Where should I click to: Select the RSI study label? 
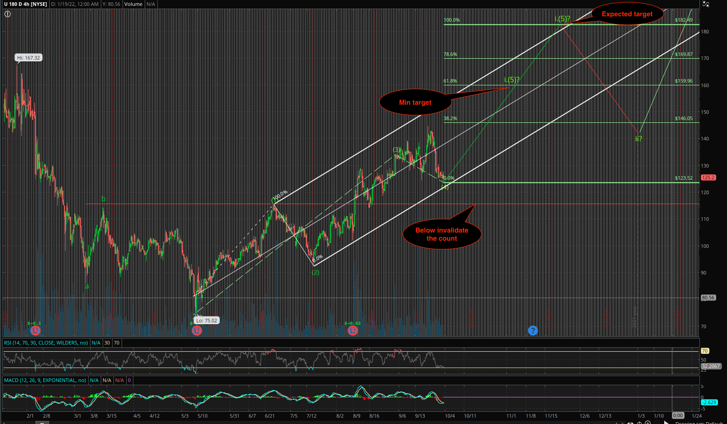[46, 343]
